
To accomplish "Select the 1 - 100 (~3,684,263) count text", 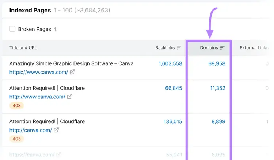I will coord(82,11).
